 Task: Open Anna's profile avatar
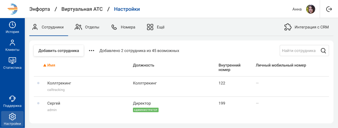(x=310, y=9)
